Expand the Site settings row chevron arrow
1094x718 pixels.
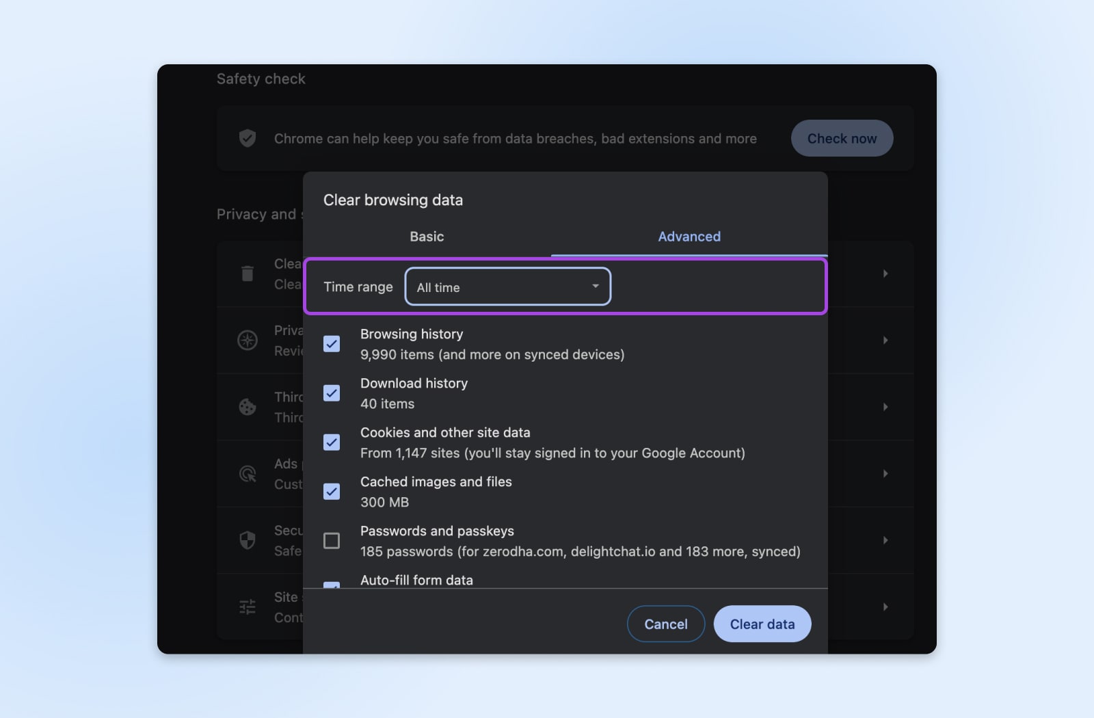point(885,607)
